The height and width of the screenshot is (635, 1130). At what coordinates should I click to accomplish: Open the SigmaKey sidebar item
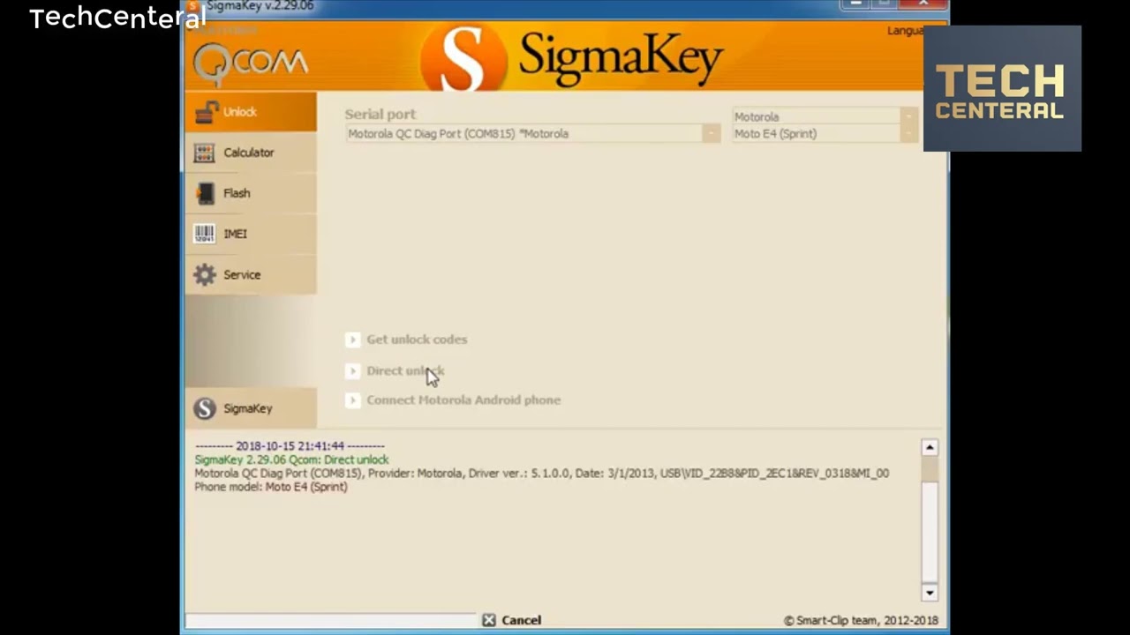pyautogui.click(x=251, y=408)
